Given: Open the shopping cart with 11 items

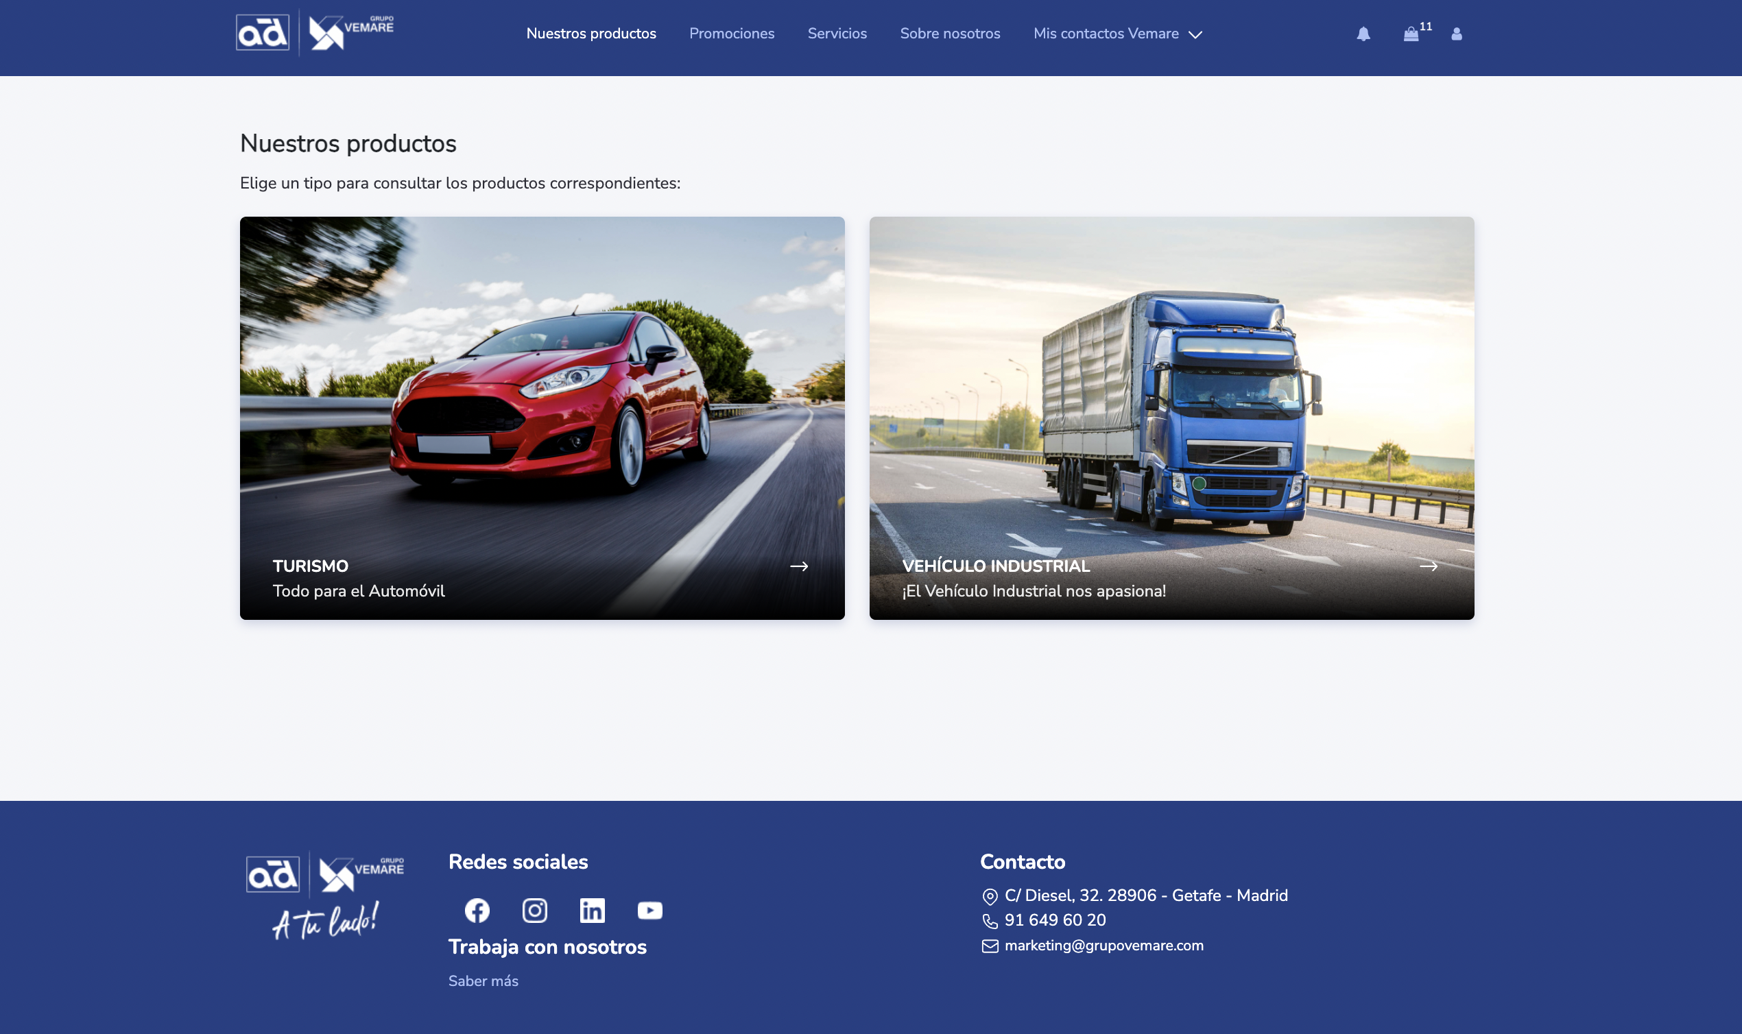Looking at the screenshot, I should coord(1411,34).
